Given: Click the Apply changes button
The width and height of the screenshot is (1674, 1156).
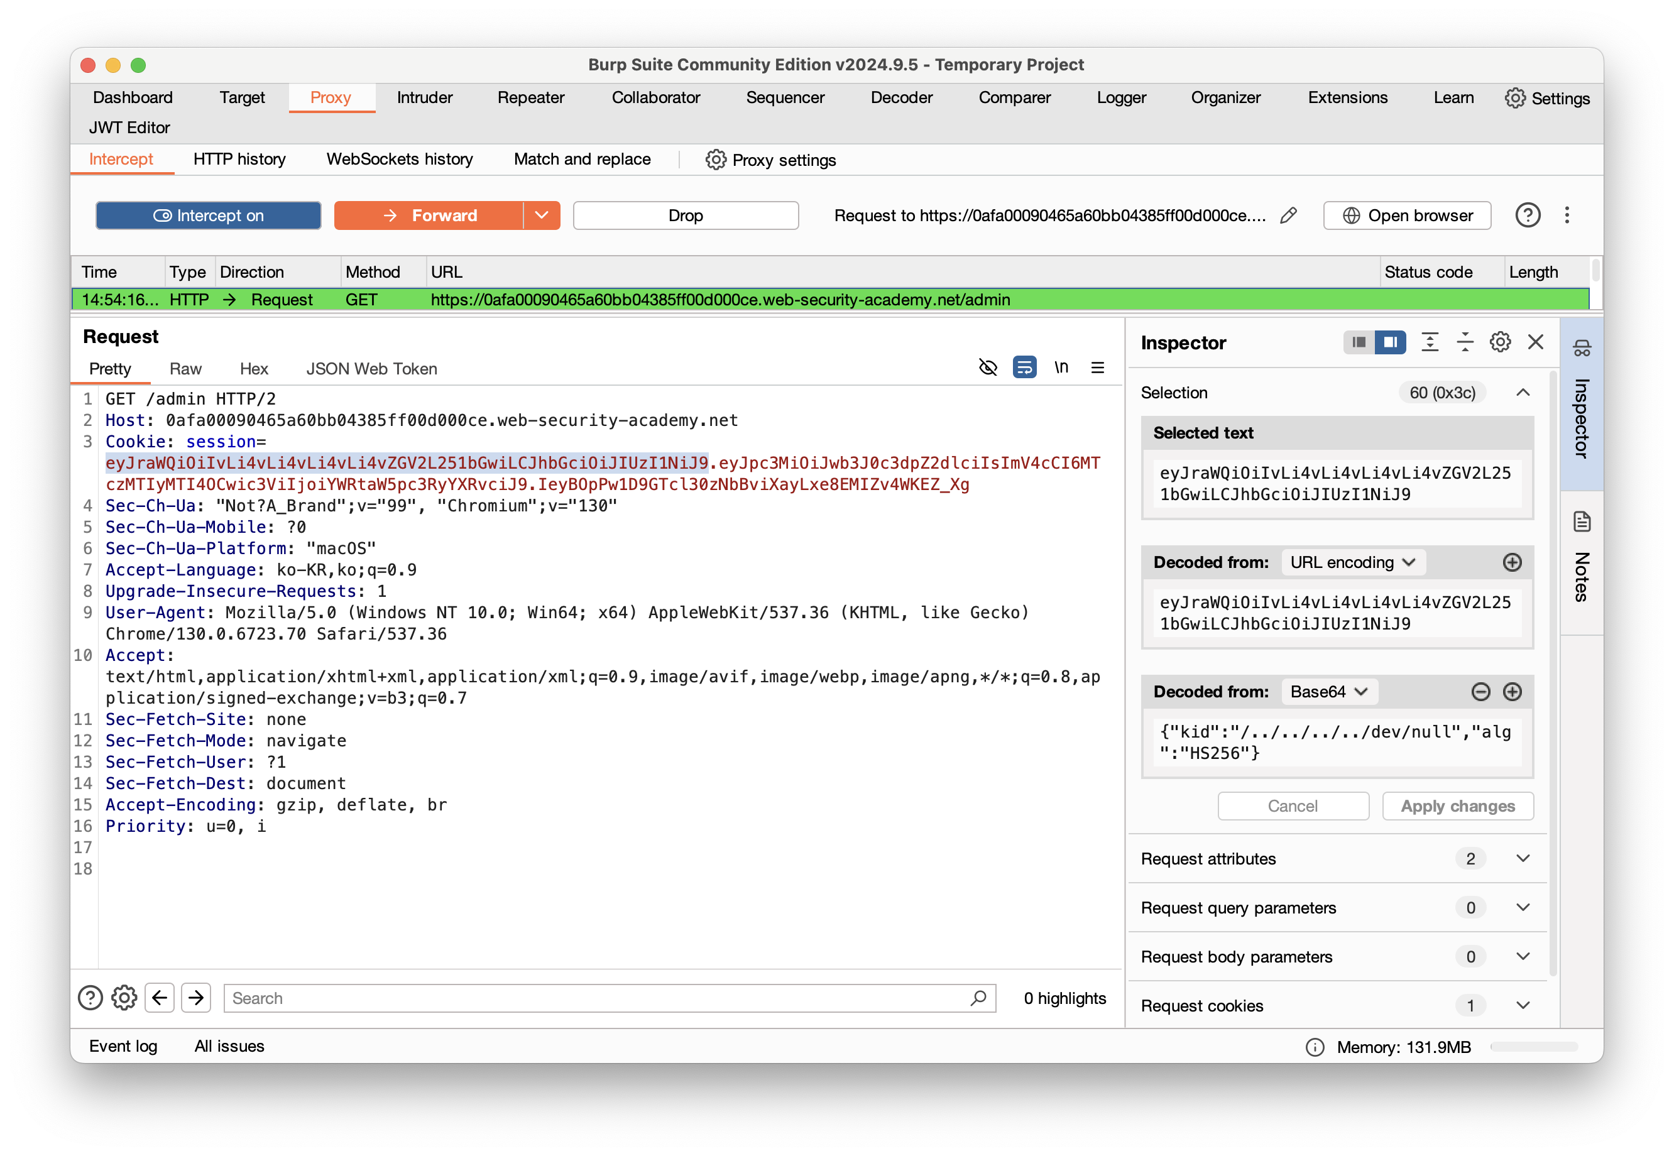Looking at the screenshot, I should click(1457, 806).
